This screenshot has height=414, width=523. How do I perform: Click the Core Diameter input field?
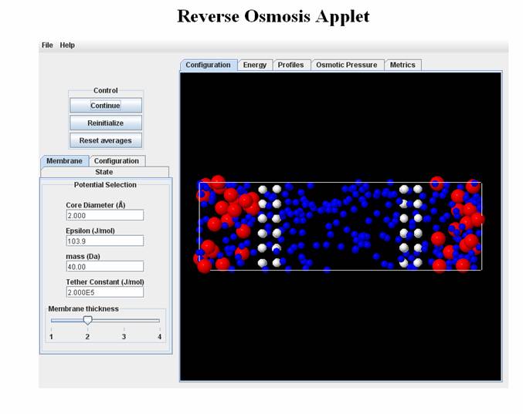[x=105, y=215]
